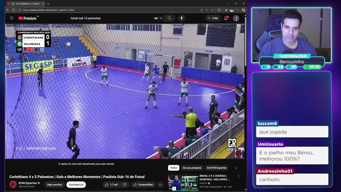Viewport: 341px width, 192px height.
Task: Subscribe with Inscrever-se button
Action: pyautogui.click(x=76, y=185)
